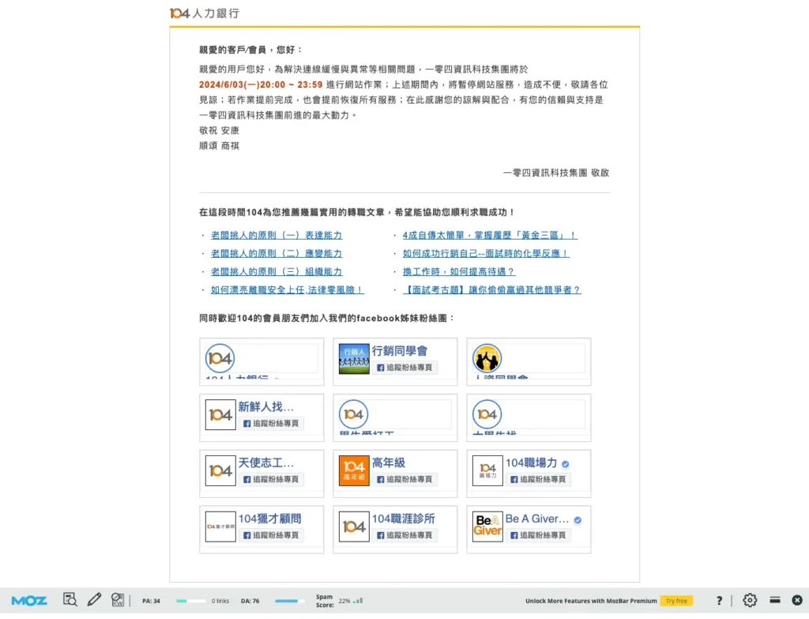Open MozBar help via the question mark icon
809x619 pixels.
coord(719,600)
